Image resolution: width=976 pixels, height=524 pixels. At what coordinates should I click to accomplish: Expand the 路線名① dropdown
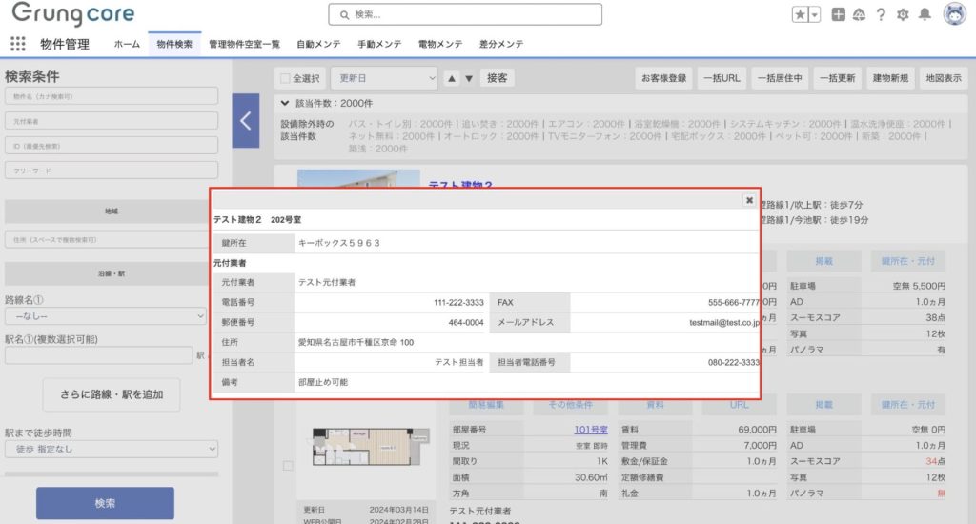(111, 315)
